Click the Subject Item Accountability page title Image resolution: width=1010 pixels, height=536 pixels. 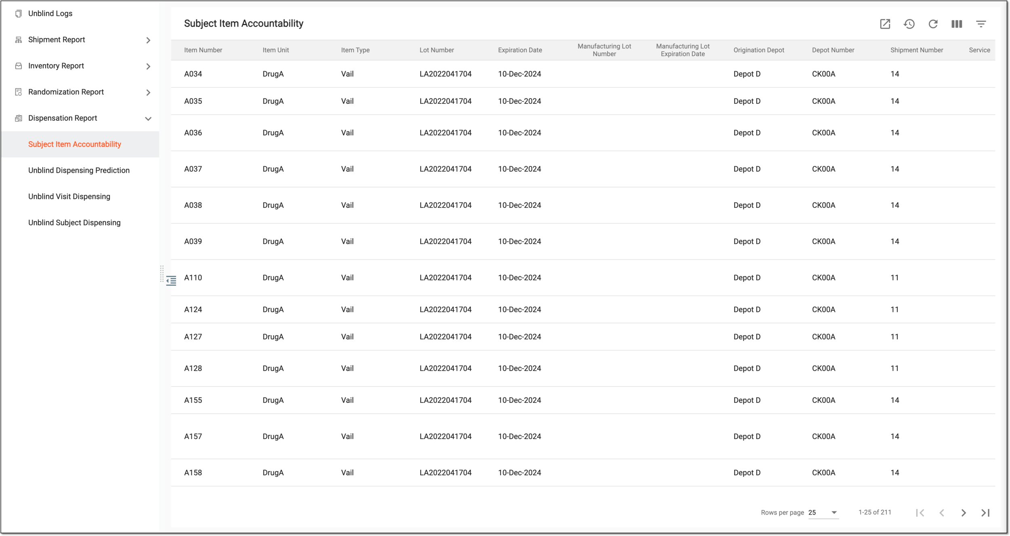(244, 23)
